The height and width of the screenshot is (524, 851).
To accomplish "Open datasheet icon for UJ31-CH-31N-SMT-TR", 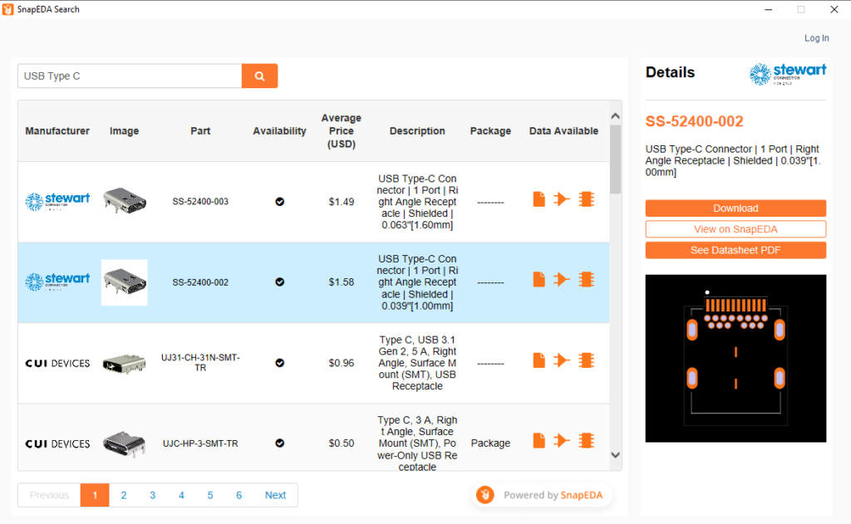I will [x=539, y=360].
